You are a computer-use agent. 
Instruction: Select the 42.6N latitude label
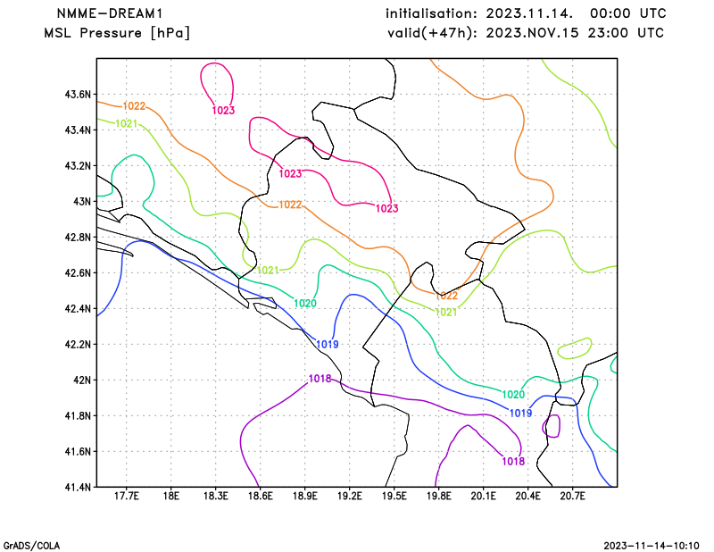click(x=78, y=272)
